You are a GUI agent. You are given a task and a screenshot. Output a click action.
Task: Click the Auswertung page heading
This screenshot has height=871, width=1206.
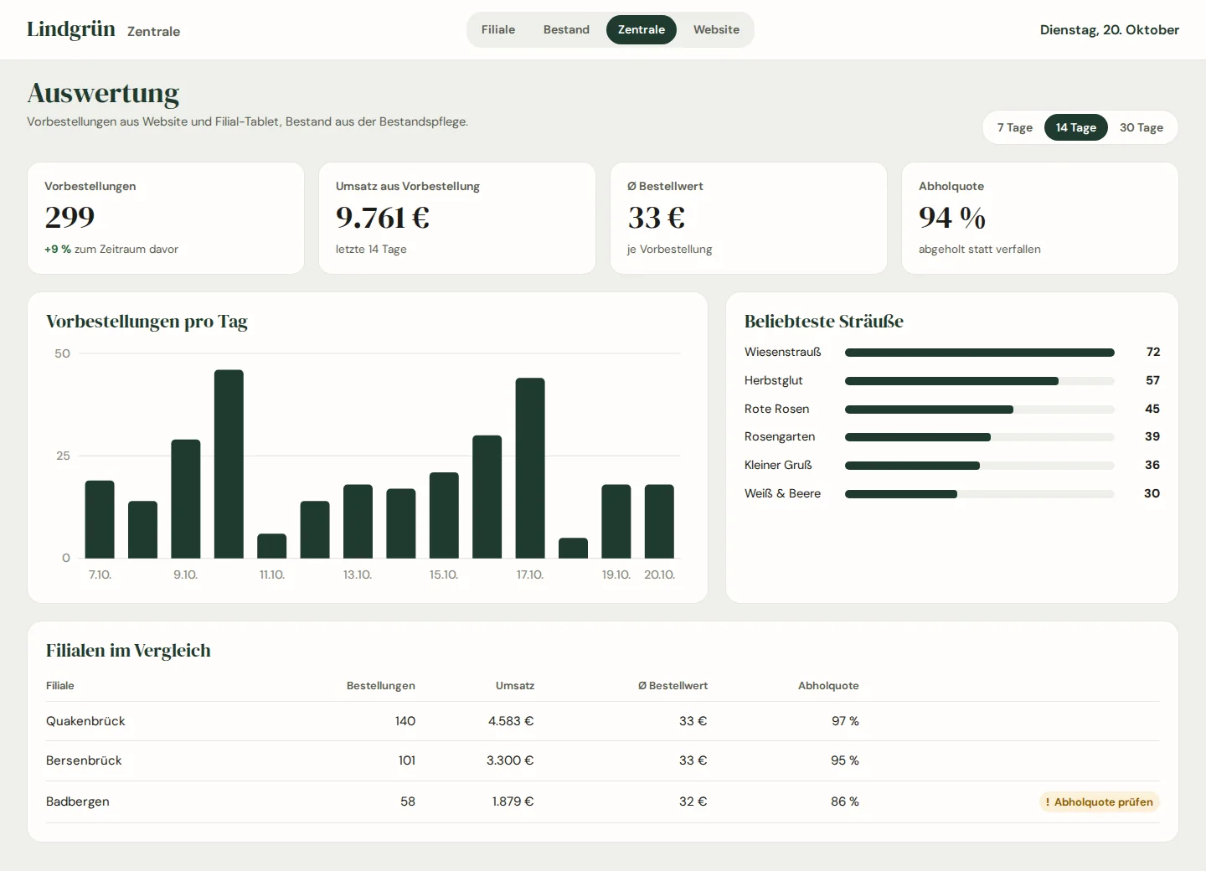pyautogui.click(x=103, y=93)
